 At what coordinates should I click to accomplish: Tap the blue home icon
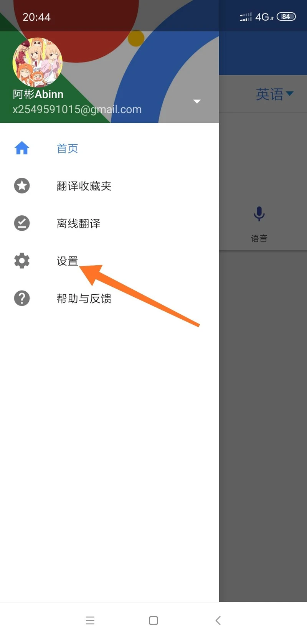click(x=22, y=148)
